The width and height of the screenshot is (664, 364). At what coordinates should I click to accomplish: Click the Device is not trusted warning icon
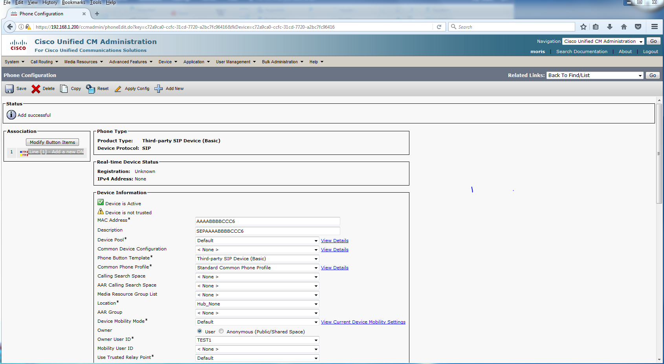click(x=101, y=211)
